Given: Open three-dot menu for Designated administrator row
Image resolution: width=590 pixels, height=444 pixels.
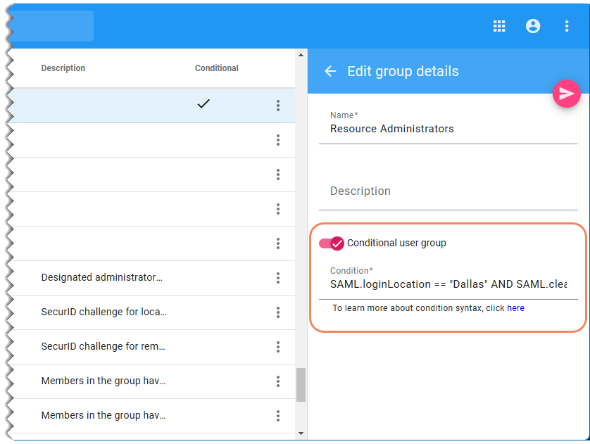Looking at the screenshot, I should pos(278,278).
